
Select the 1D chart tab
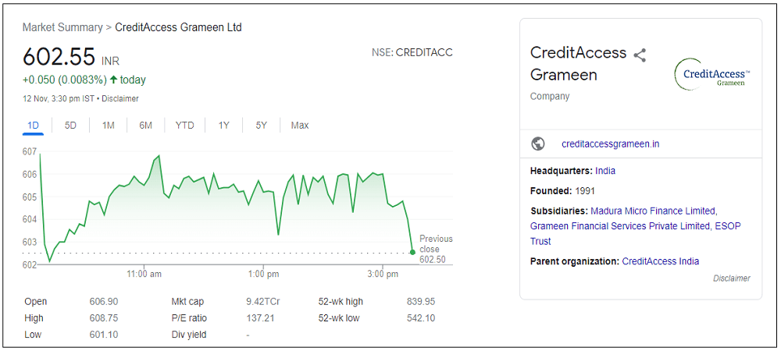pyautogui.click(x=33, y=126)
